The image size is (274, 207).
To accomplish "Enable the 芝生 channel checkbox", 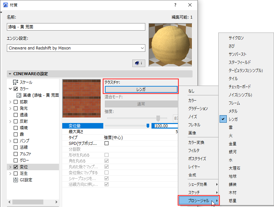I will pyautogui.click(x=16, y=173).
